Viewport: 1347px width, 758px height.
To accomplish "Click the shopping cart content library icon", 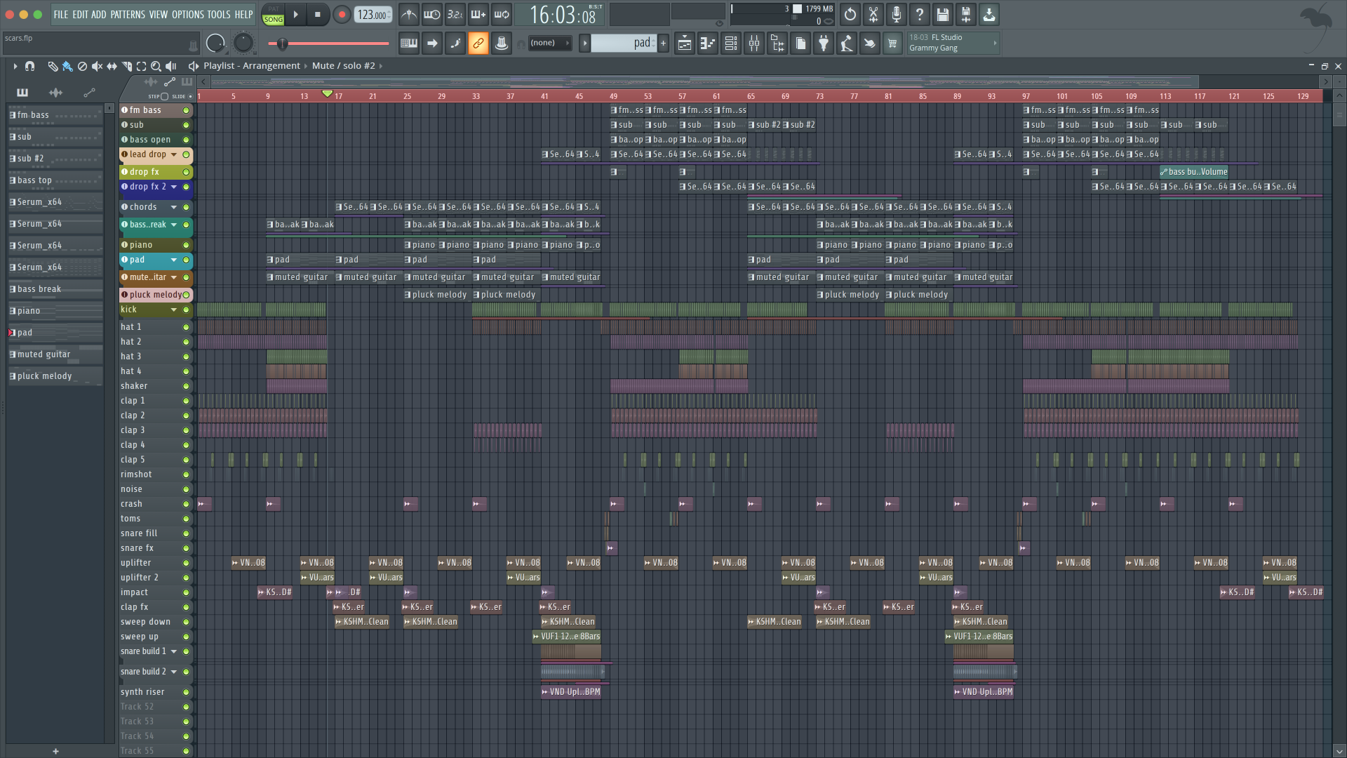I will coord(892,44).
